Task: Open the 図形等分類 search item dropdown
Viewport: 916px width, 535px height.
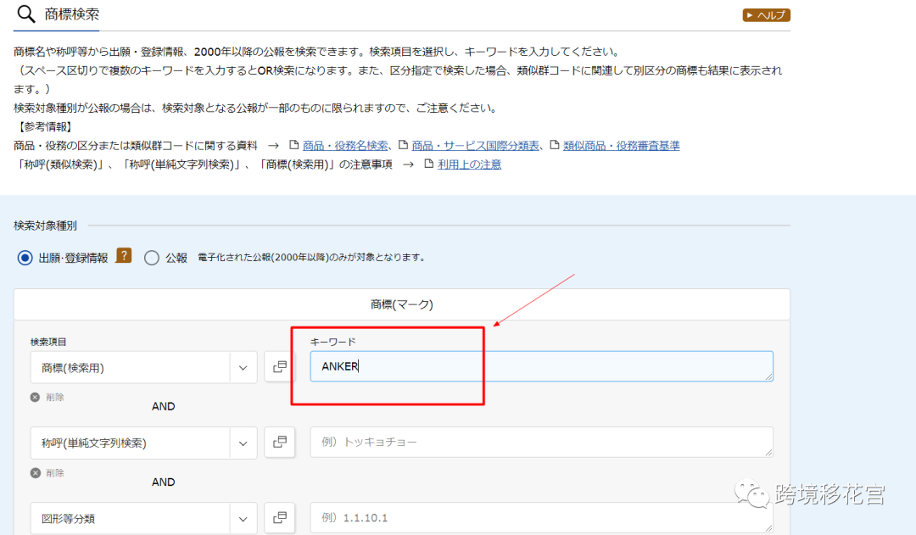Action: pyautogui.click(x=143, y=518)
